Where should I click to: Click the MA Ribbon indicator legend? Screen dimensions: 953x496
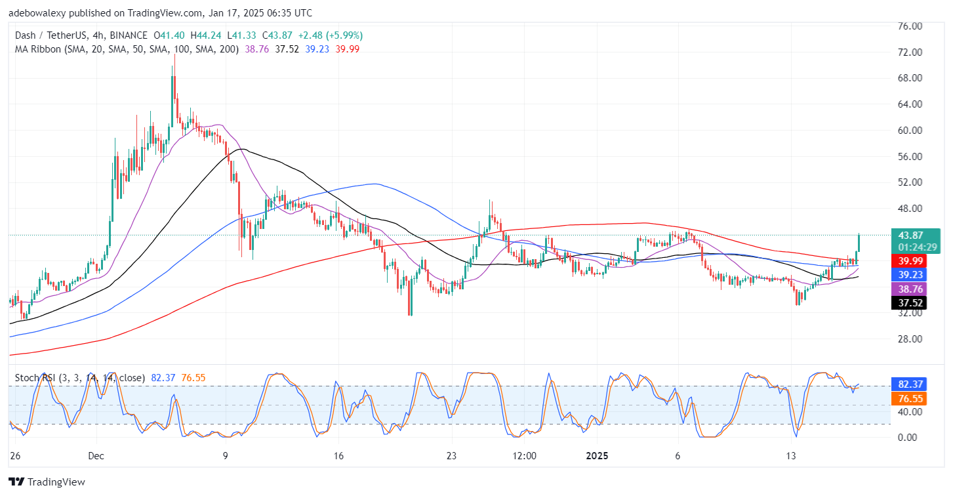[127, 49]
